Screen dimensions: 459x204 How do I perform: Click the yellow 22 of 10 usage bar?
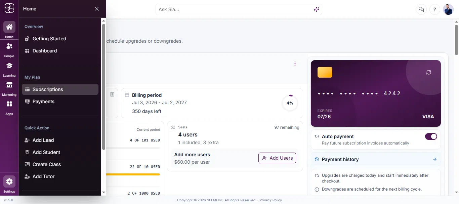(x=133, y=174)
